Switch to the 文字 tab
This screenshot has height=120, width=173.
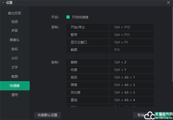15,67
